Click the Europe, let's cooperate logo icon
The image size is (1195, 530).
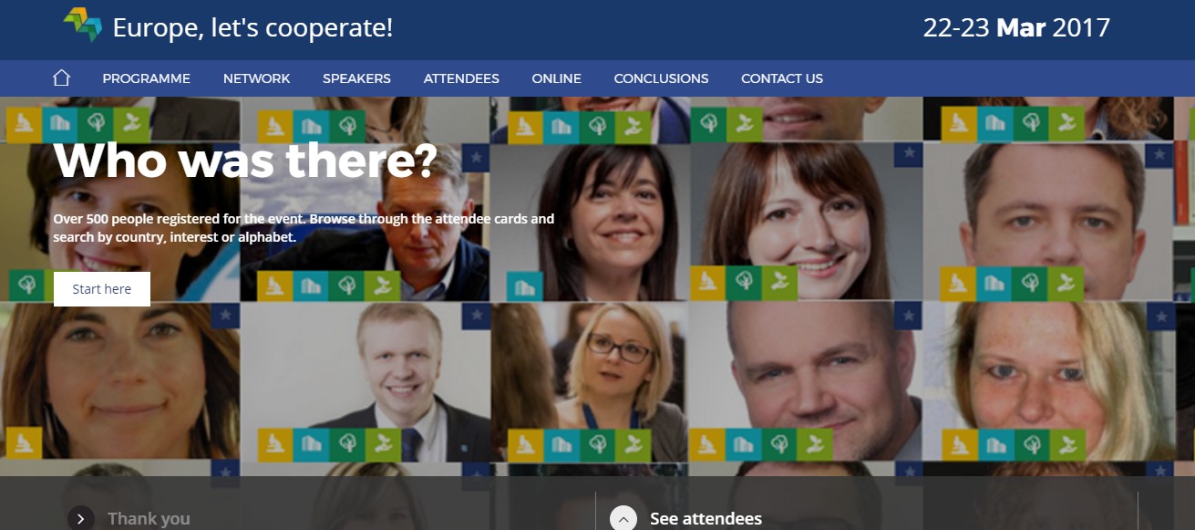pyautogui.click(x=83, y=25)
